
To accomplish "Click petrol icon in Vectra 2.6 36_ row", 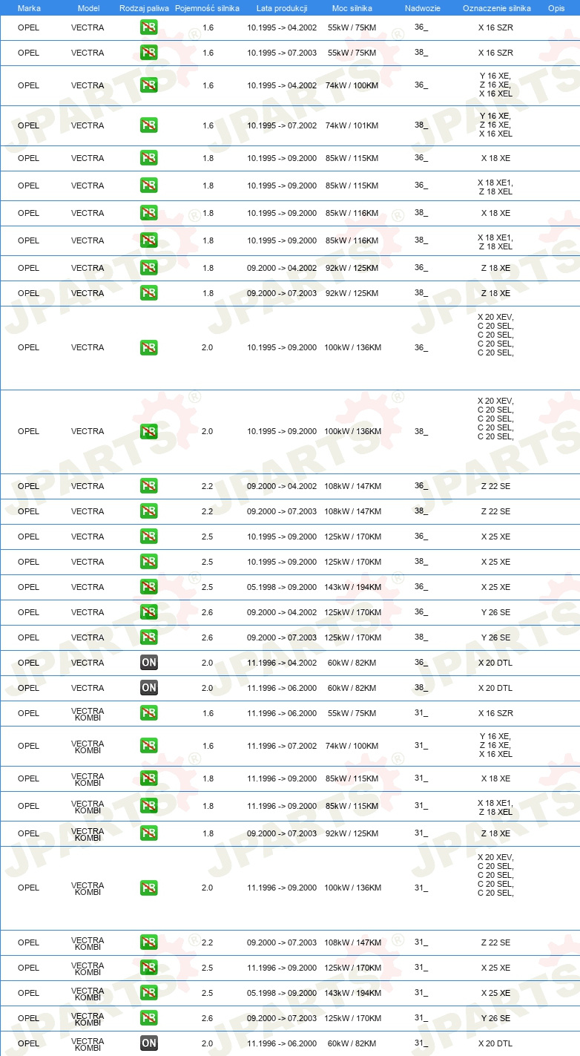I will [149, 612].
